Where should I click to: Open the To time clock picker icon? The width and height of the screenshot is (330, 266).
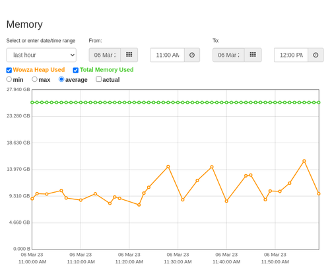coord(315,55)
